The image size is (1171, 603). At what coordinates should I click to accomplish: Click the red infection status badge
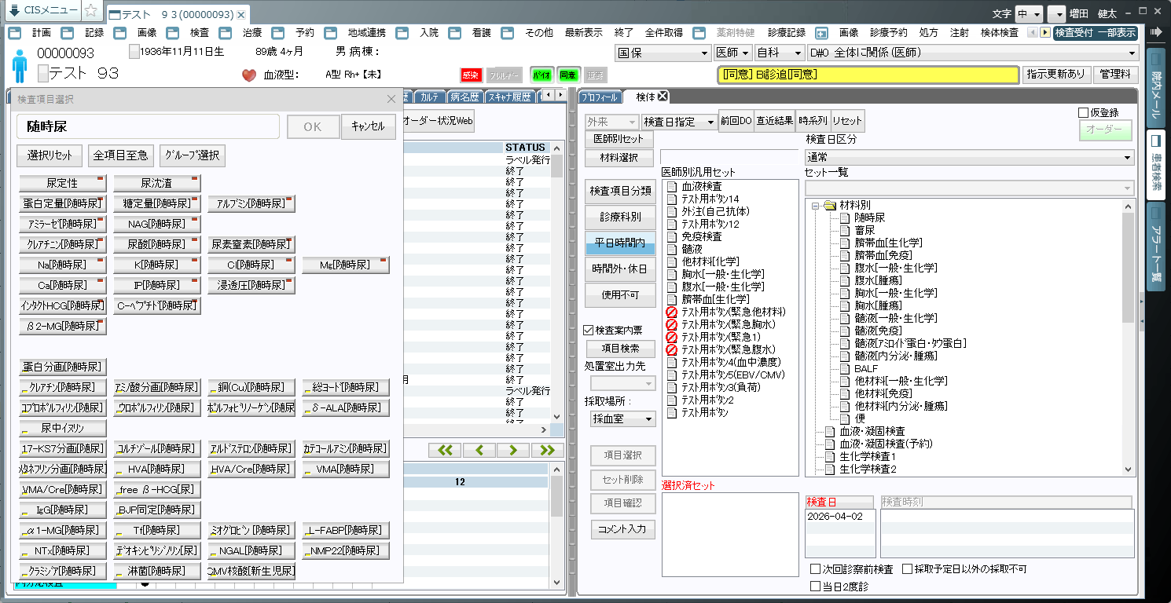(x=470, y=75)
